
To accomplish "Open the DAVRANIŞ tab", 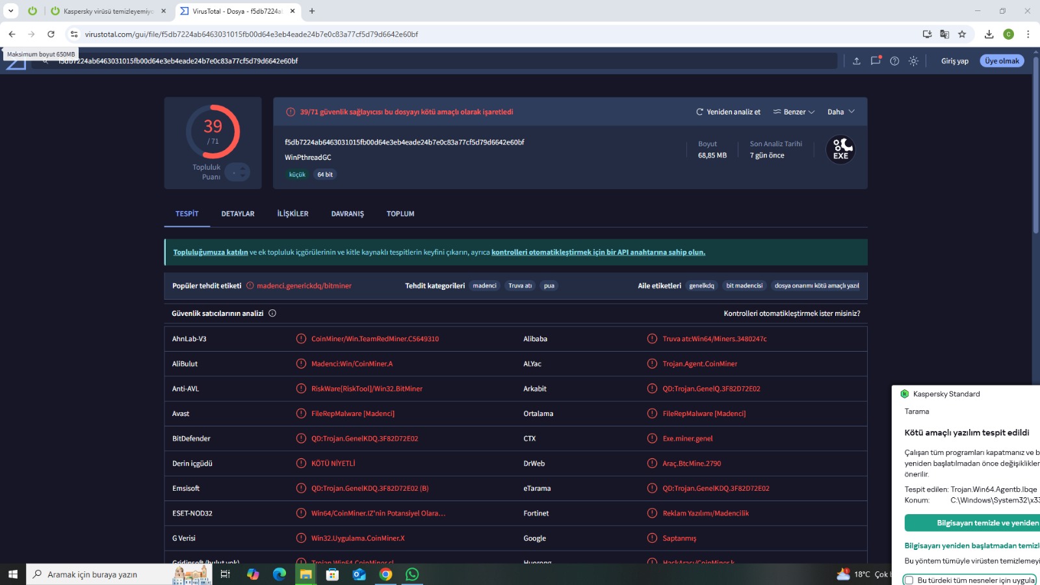I will pyautogui.click(x=348, y=214).
